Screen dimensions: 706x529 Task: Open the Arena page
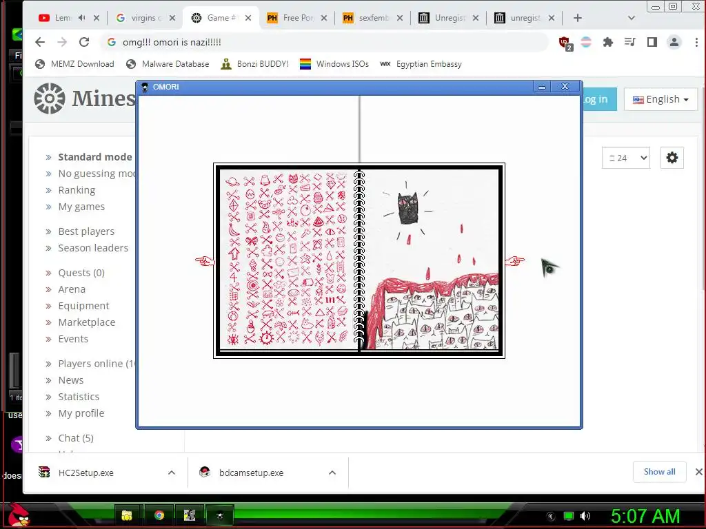[72, 290]
